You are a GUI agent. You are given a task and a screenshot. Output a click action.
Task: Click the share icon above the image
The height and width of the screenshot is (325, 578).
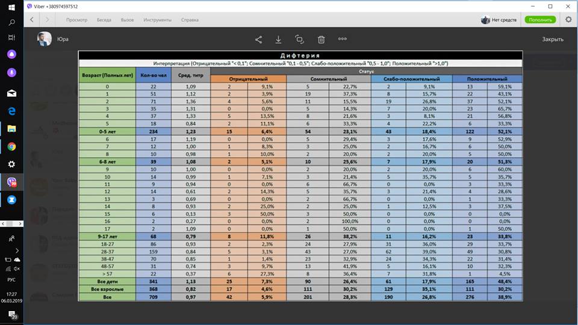point(258,40)
